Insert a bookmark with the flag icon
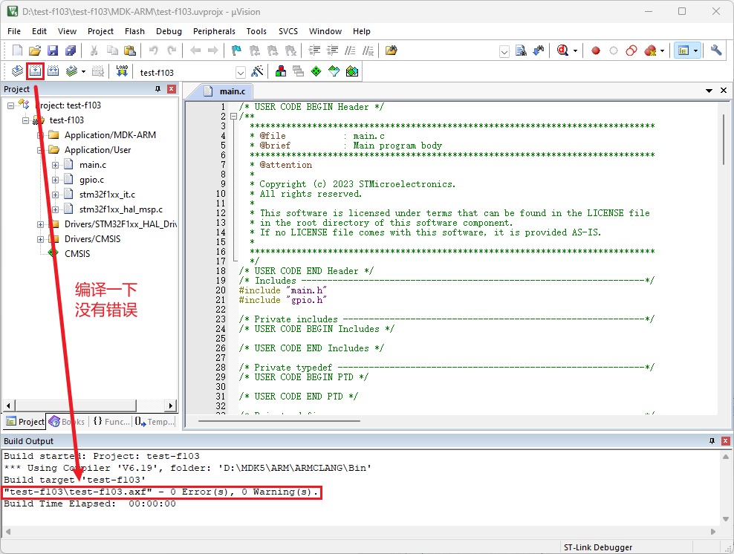 click(x=236, y=50)
